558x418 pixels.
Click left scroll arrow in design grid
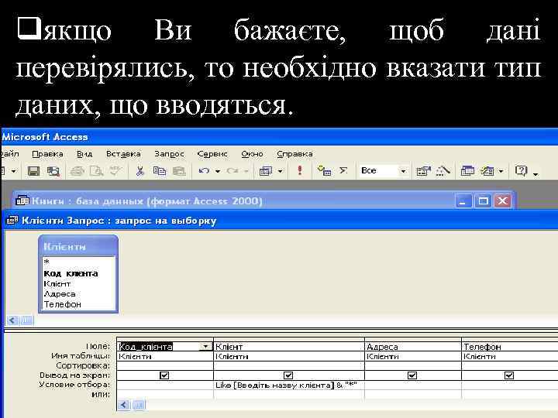coord(124,405)
